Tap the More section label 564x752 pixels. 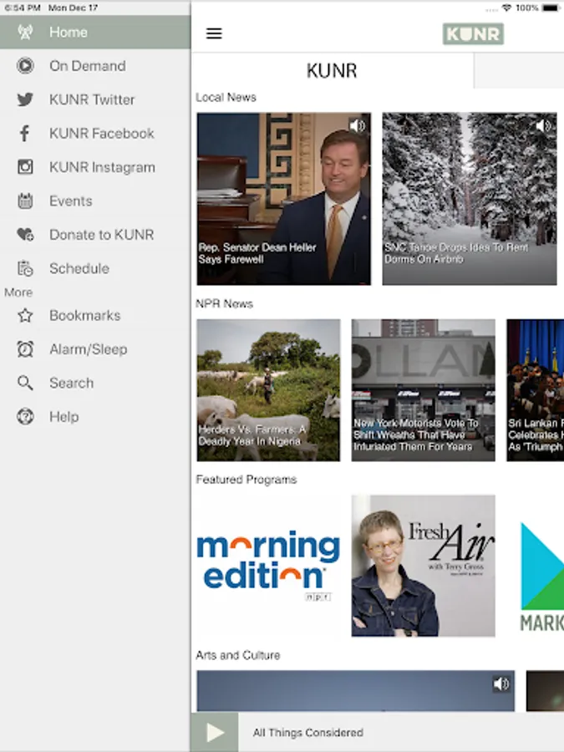[x=18, y=292]
